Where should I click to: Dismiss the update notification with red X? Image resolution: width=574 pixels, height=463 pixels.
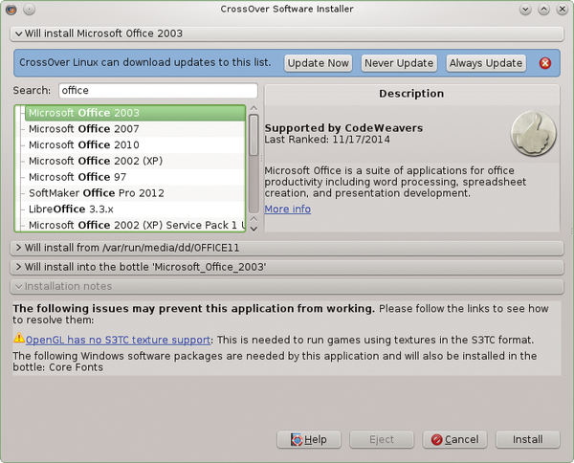point(544,63)
